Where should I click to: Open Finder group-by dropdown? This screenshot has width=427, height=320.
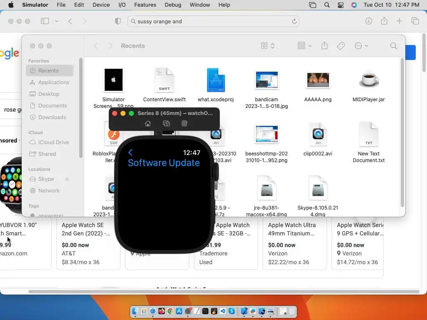pyautogui.click(x=304, y=46)
